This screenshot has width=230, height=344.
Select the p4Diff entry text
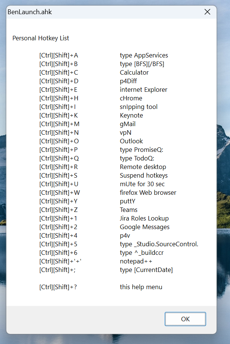(x=129, y=81)
